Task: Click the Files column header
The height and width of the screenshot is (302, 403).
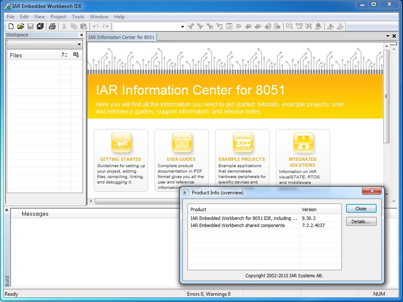Action: 33,55
